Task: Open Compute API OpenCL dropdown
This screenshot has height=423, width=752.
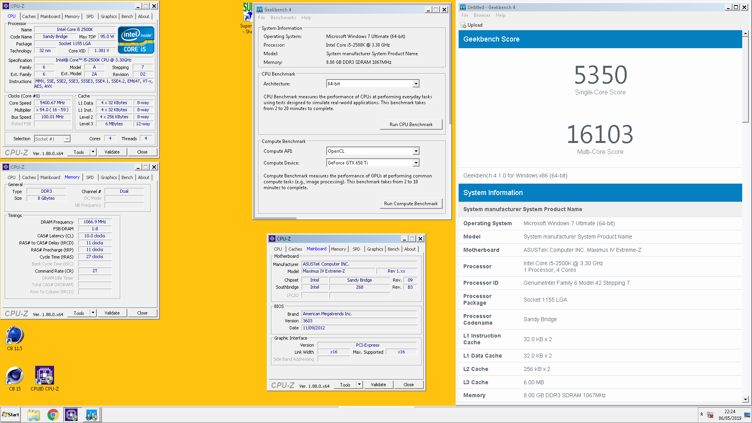Action: coord(416,151)
